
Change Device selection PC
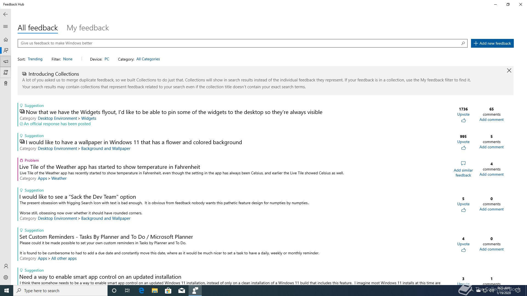coord(107,59)
